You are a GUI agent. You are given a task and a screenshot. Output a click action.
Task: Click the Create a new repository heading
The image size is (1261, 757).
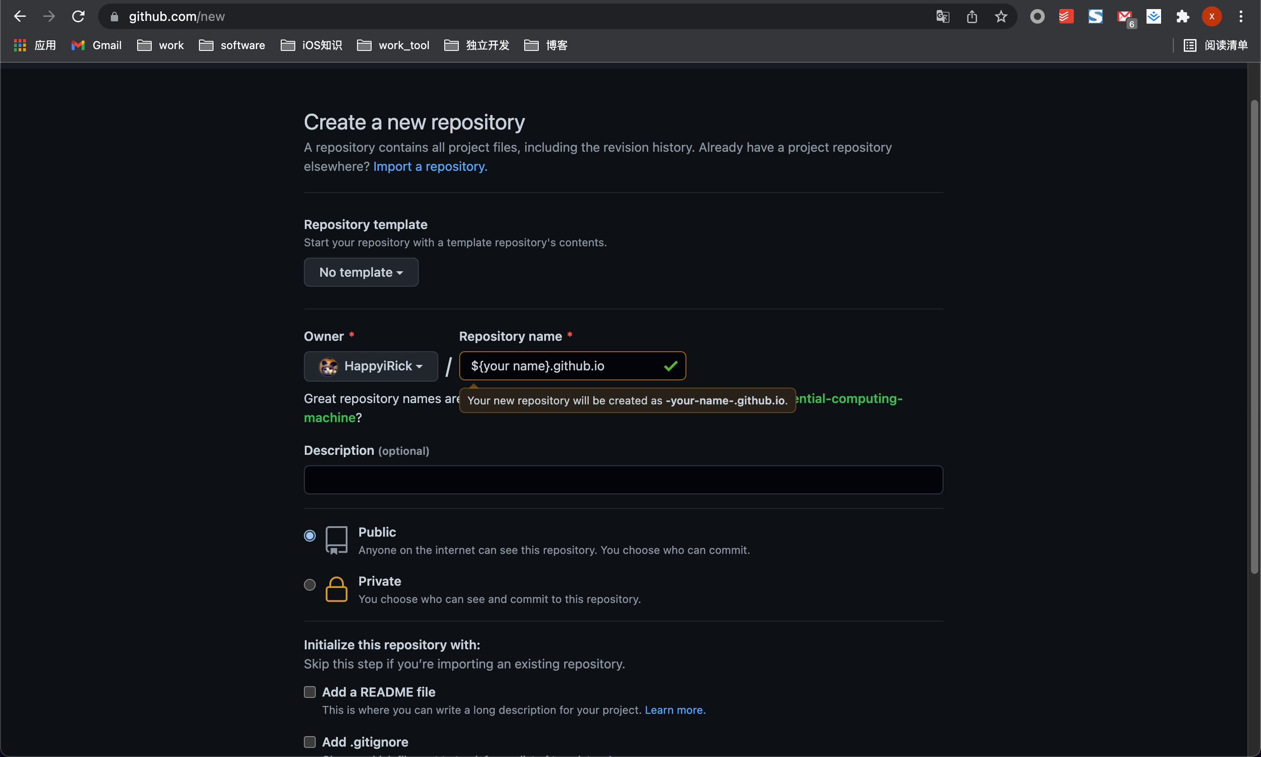point(414,122)
